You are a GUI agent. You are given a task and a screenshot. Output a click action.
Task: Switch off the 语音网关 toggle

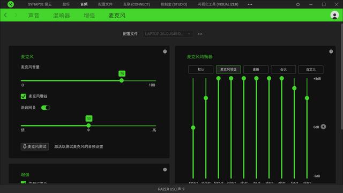pos(46,108)
